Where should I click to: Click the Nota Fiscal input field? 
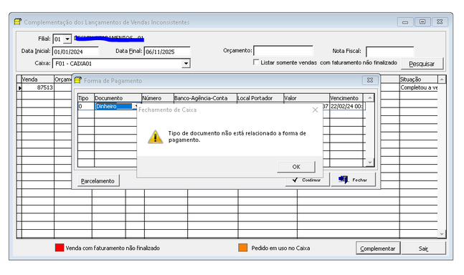pyautogui.click(x=389, y=52)
